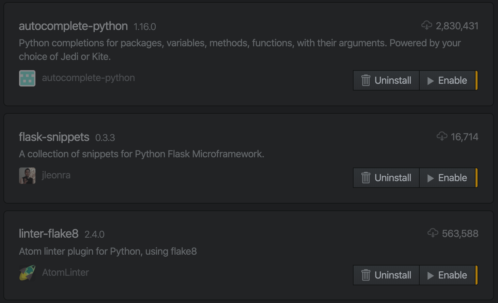This screenshot has height=303, width=498.
Task: Open the autocomplete-python package title
Action: (x=73, y=26)
